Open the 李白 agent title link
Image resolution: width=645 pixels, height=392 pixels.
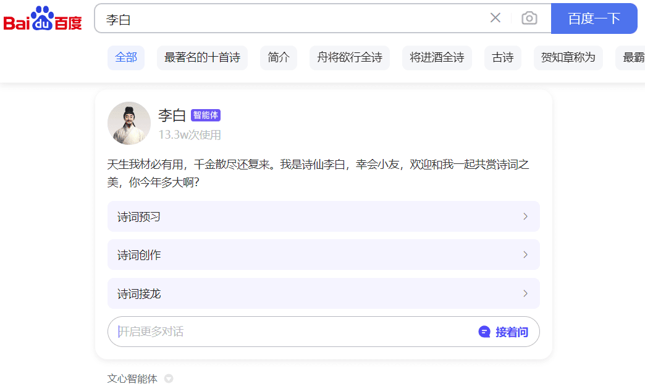(172, 115)
